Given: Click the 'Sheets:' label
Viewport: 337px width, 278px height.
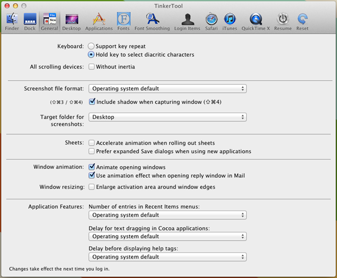Looking at the screenshot, I should [75, 143].
